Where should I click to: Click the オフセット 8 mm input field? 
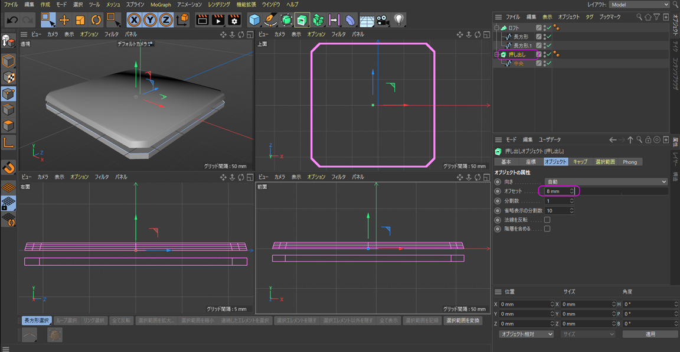click(x=556, y=191)
